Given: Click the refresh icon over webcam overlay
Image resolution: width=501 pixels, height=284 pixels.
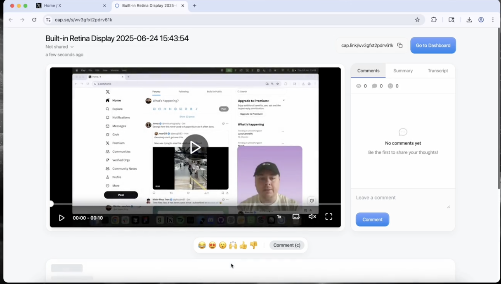Looking at the screenshot, I should pos(312,201).
